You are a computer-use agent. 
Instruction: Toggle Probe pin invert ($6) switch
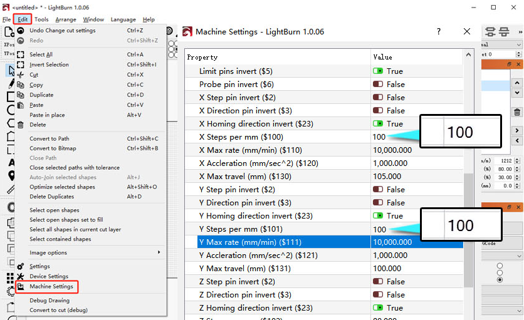coord(378,84)
